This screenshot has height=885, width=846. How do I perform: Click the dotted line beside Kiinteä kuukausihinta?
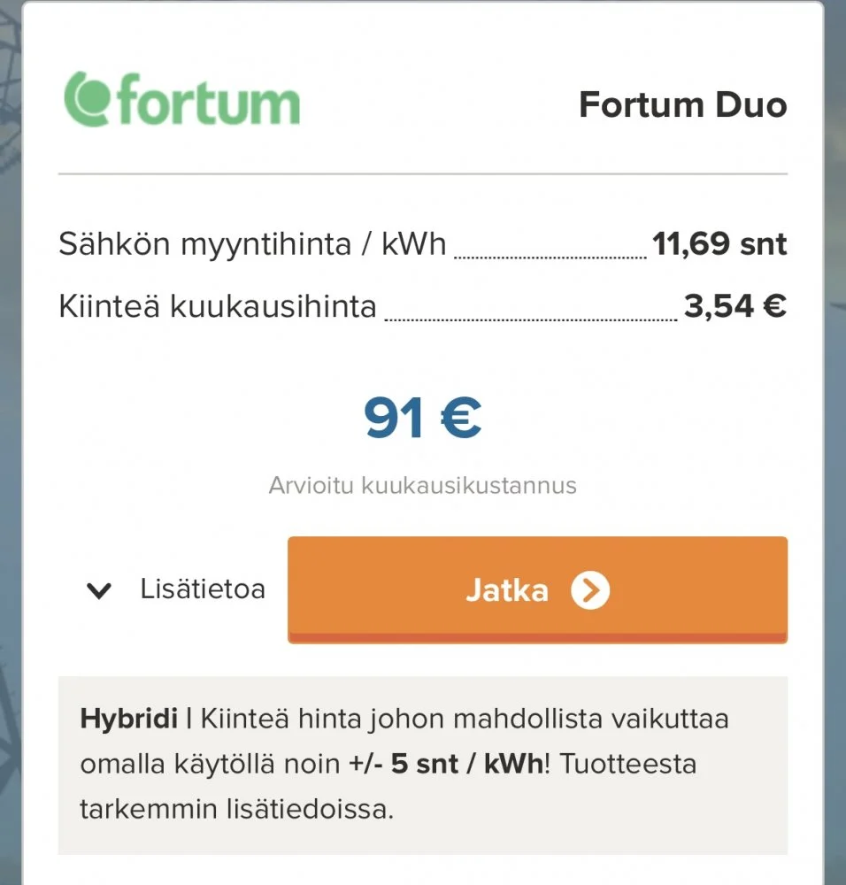click(x=531, y=319)
